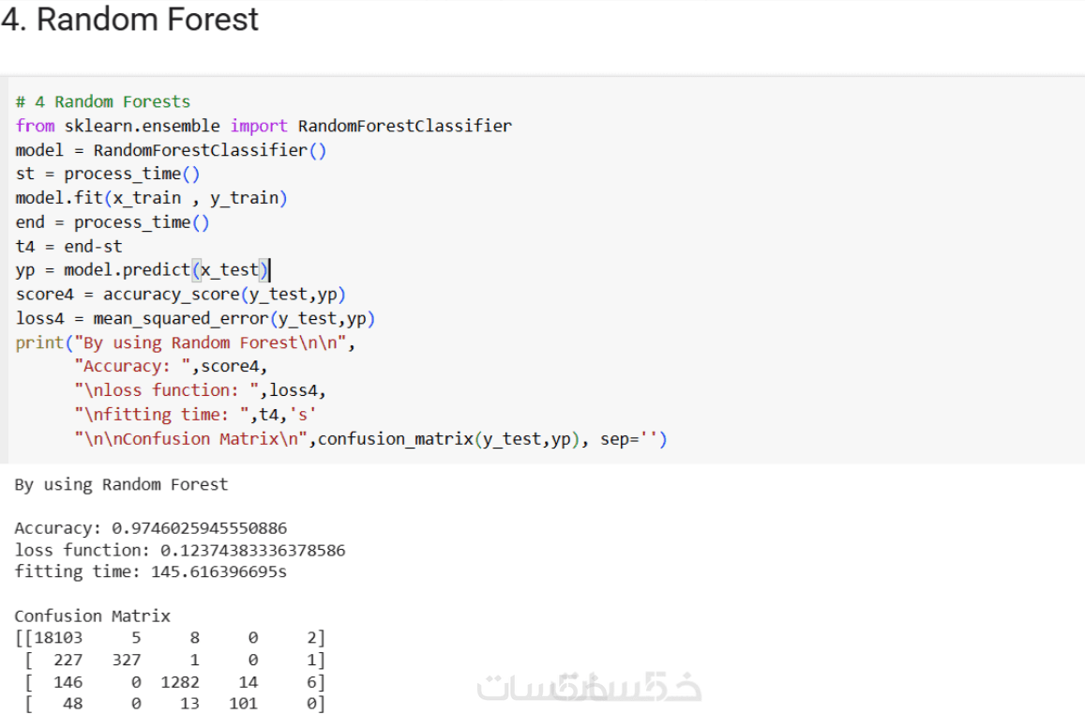Click the "# 4 Random Forests" comment line
This screenshot has height=715, width=1085.
(x=103, y=101)
